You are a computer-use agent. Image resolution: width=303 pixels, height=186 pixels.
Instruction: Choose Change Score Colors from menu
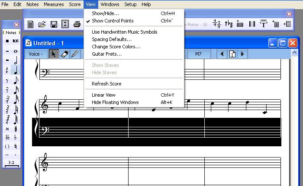click(x=116, y=47)
